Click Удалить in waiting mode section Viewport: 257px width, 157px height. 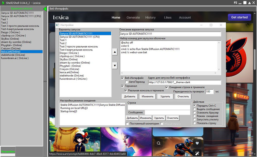159,118
